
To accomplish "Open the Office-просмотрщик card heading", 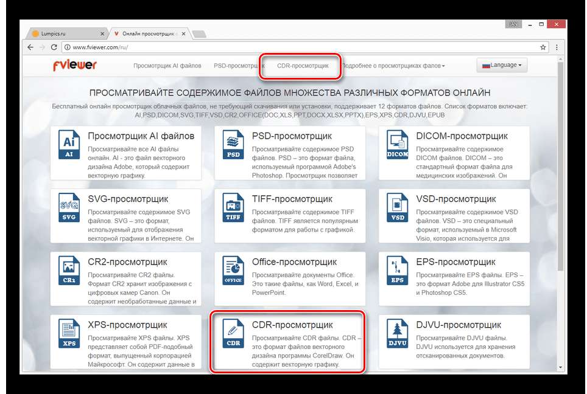I will (x=294, y=262).
